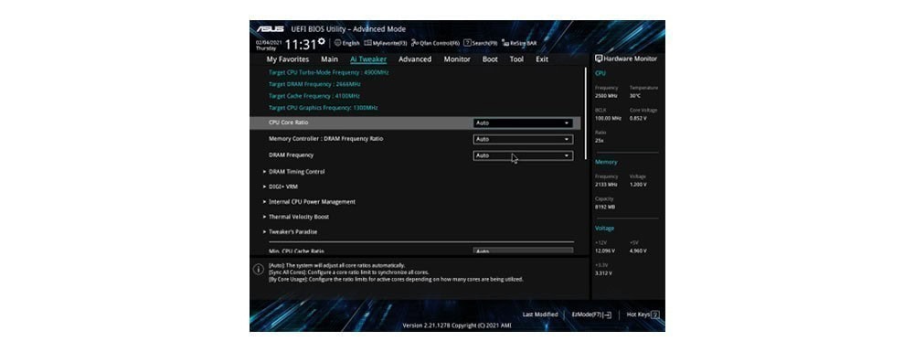Open the Hot Keys question icon
This screenshot has width=914, height=352.
[x=655, y=315]
